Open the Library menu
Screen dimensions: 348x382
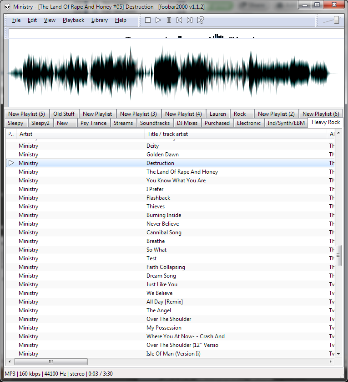click(100, 20)
